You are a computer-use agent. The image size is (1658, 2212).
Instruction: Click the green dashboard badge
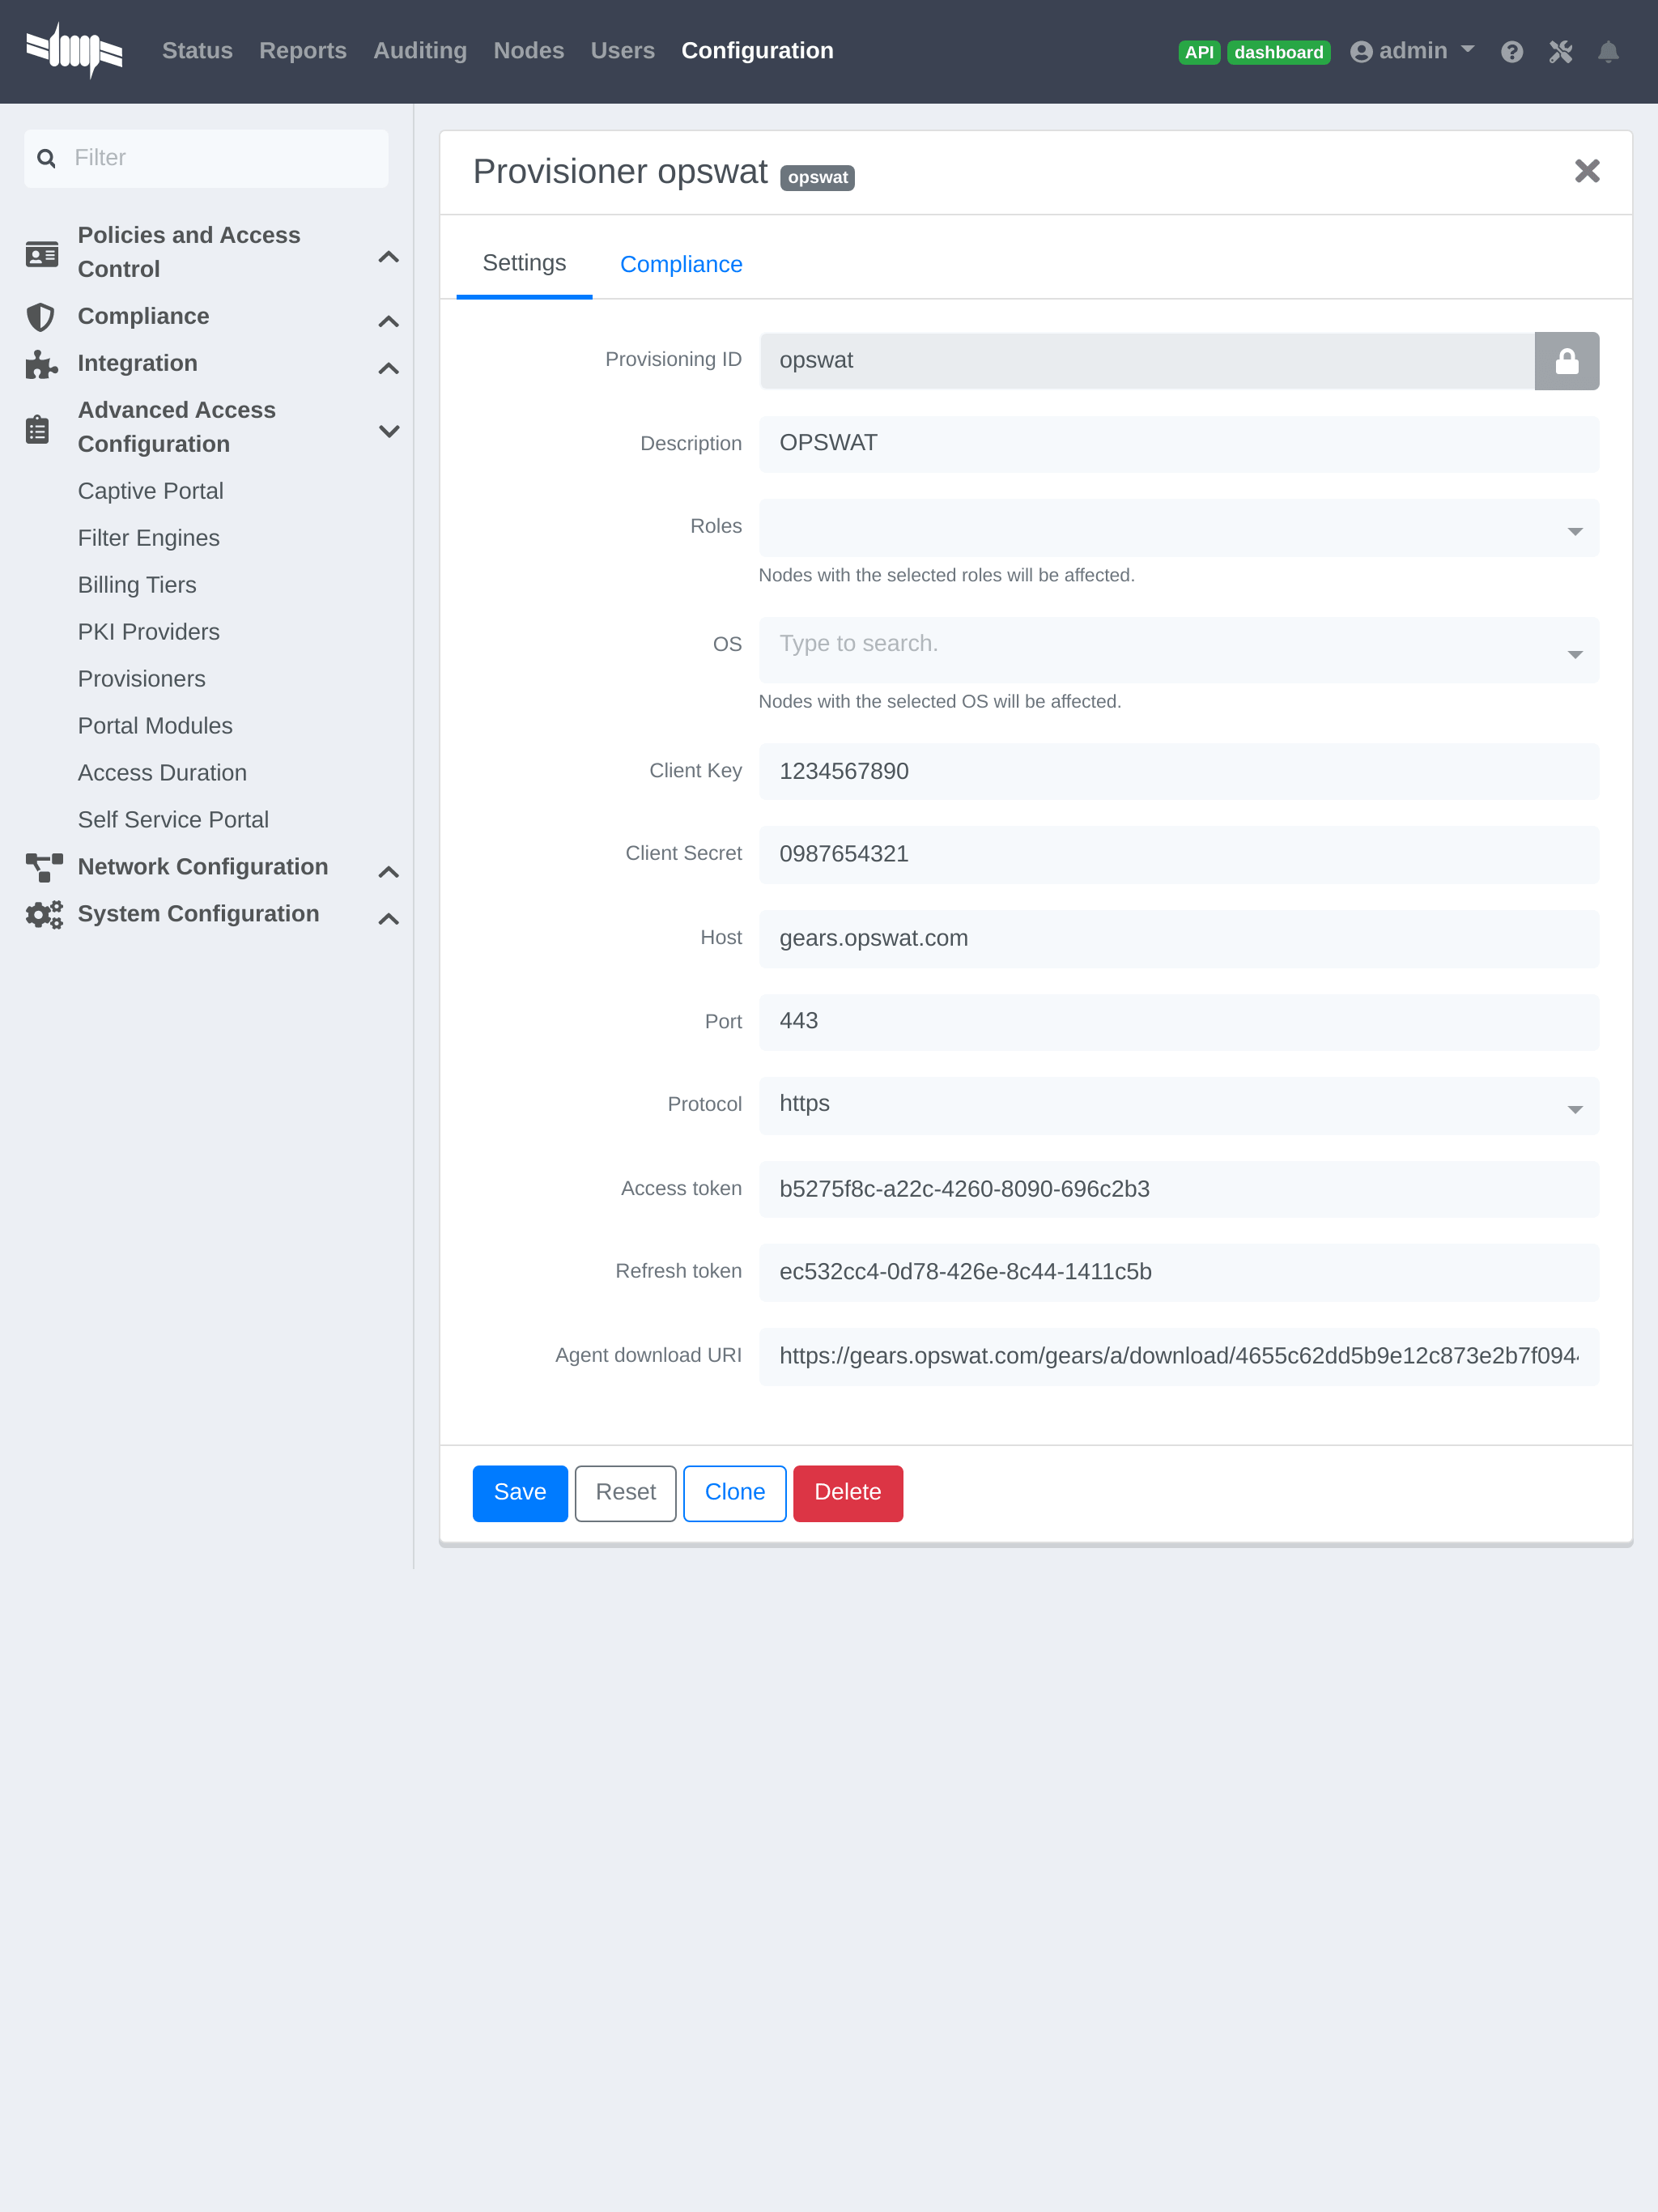(x=1278, y=52)
